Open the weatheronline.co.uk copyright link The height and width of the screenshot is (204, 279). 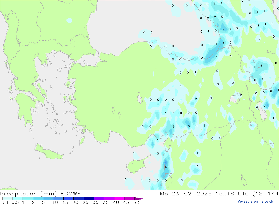pyautogui.click(x=256, y=201)
